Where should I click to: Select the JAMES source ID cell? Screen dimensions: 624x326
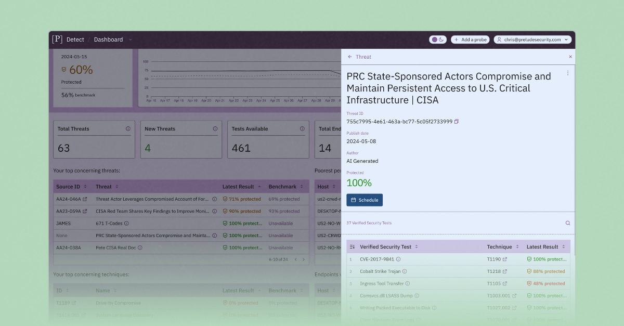tap(63, 224)
